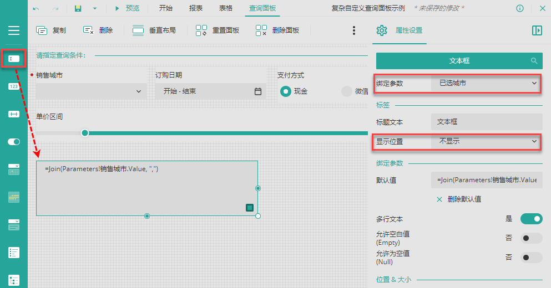Image resolution: width=551 pixels, height=288 pixels.
Task: Click the undo arrow icon
Action: click(x=36, y=8)
